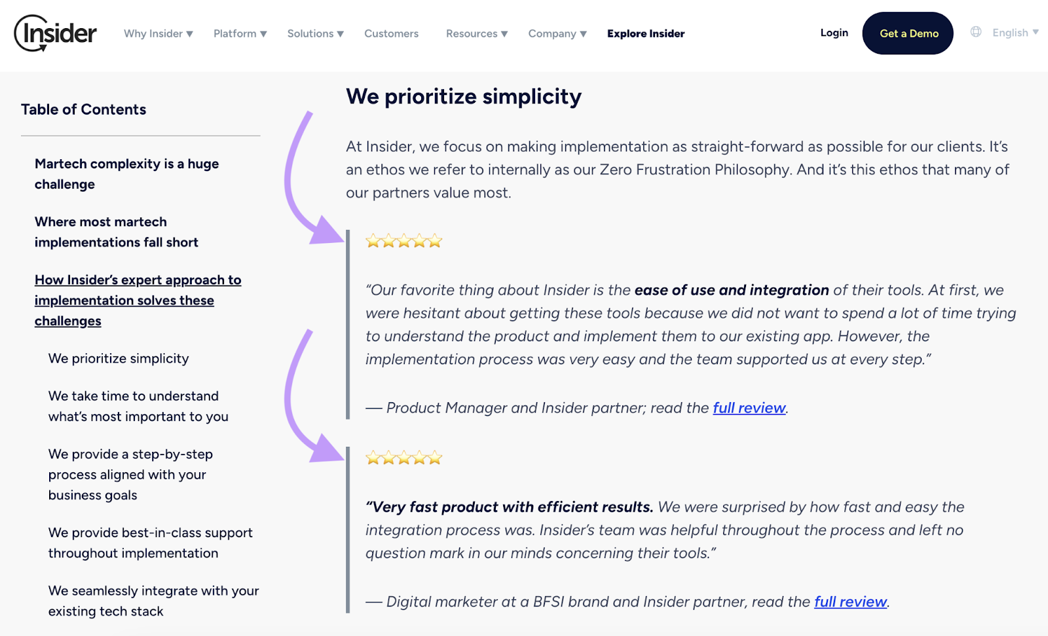The height and width of the screenshot is (636, 1048).
Task: Click 'How Insider's expert approach' contents entry
Action: 138,300
